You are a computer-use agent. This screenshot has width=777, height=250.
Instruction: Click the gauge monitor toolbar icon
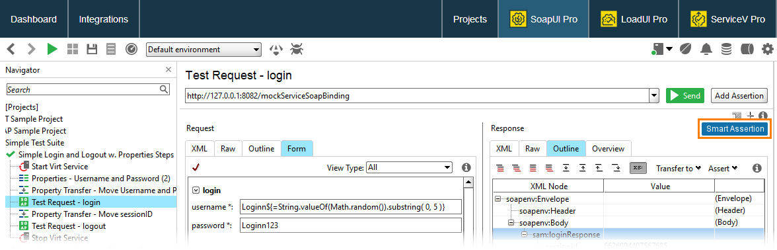point(131,49)
